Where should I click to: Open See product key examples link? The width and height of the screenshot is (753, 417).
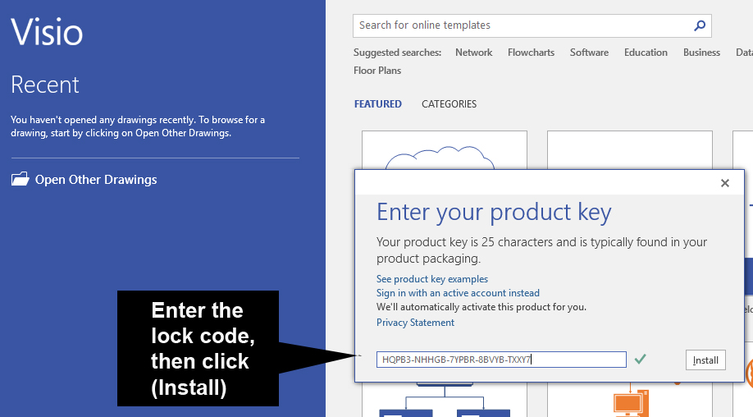(x=431, y=279)
